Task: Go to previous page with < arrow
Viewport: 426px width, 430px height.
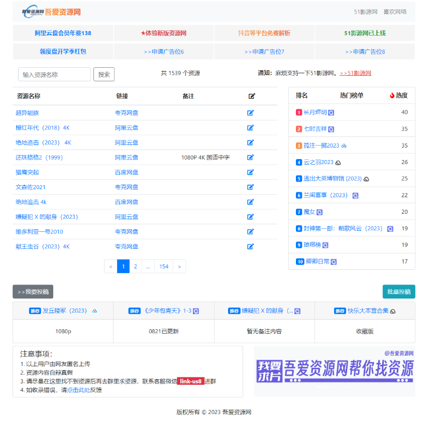Action: tap(111, 266)
